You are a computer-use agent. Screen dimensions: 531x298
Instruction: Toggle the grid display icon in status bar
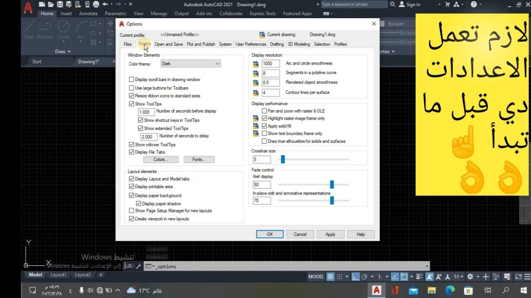331,276
